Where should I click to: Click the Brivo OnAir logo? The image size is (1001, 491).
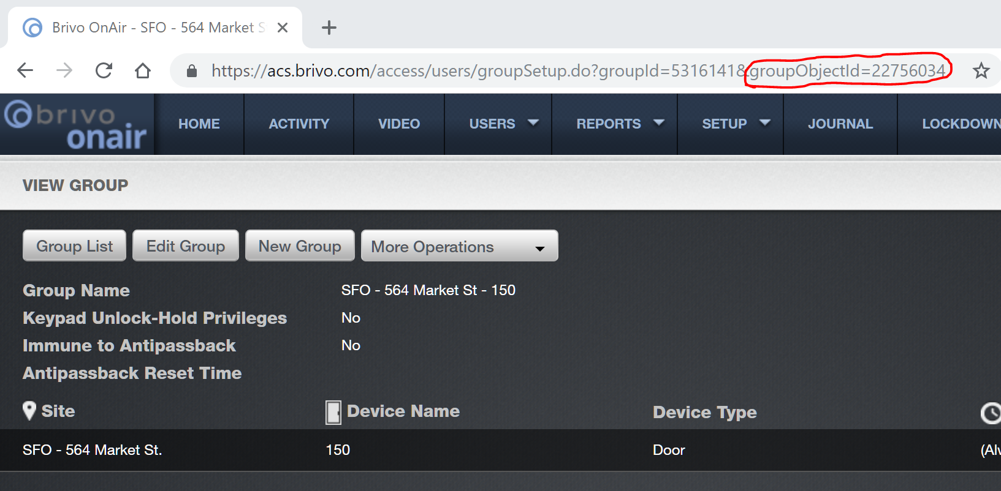[x=75, y=124]
